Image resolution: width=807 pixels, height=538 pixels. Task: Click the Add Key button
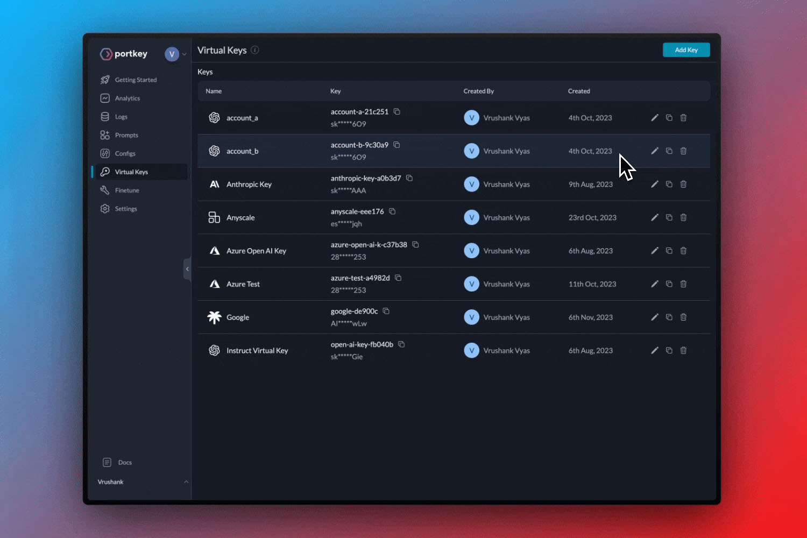pos(686,50)
